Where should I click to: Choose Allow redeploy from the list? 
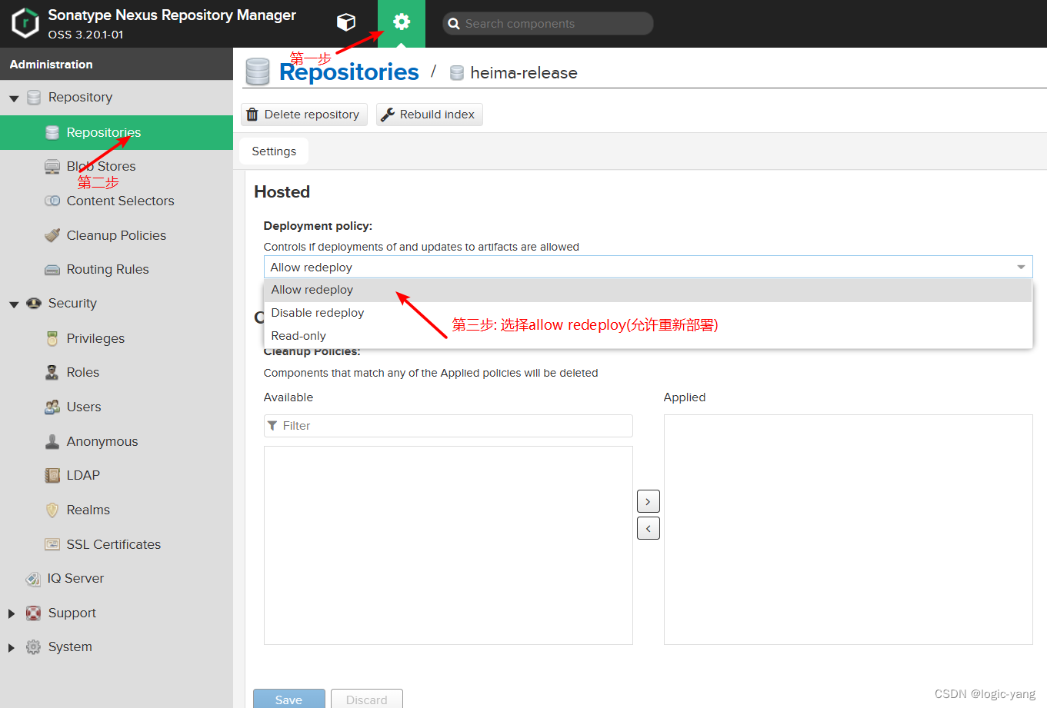point(312,290)
